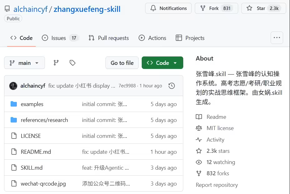Open the examples folder
The image size is (290, 194).
coord(32,104)
